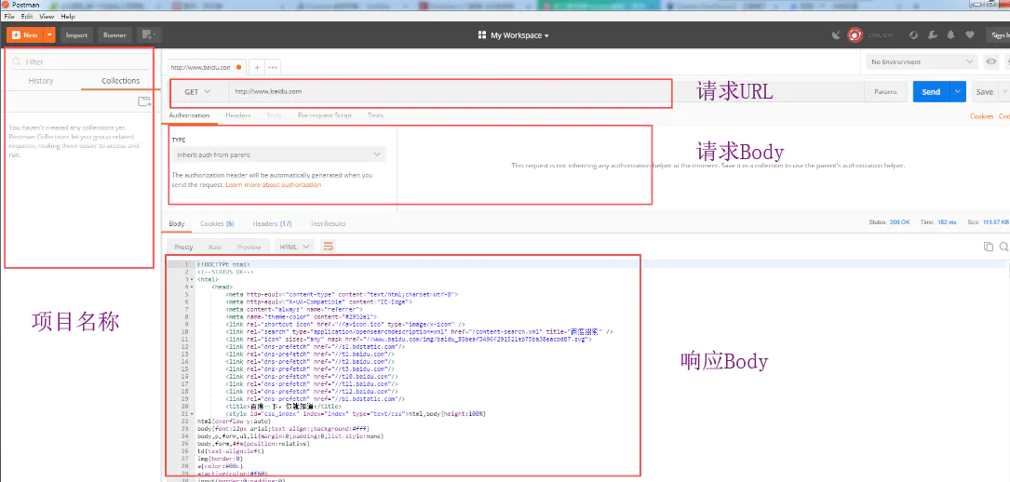Click the blue Send button
1010x482 pixels.
tap(932, 92)
